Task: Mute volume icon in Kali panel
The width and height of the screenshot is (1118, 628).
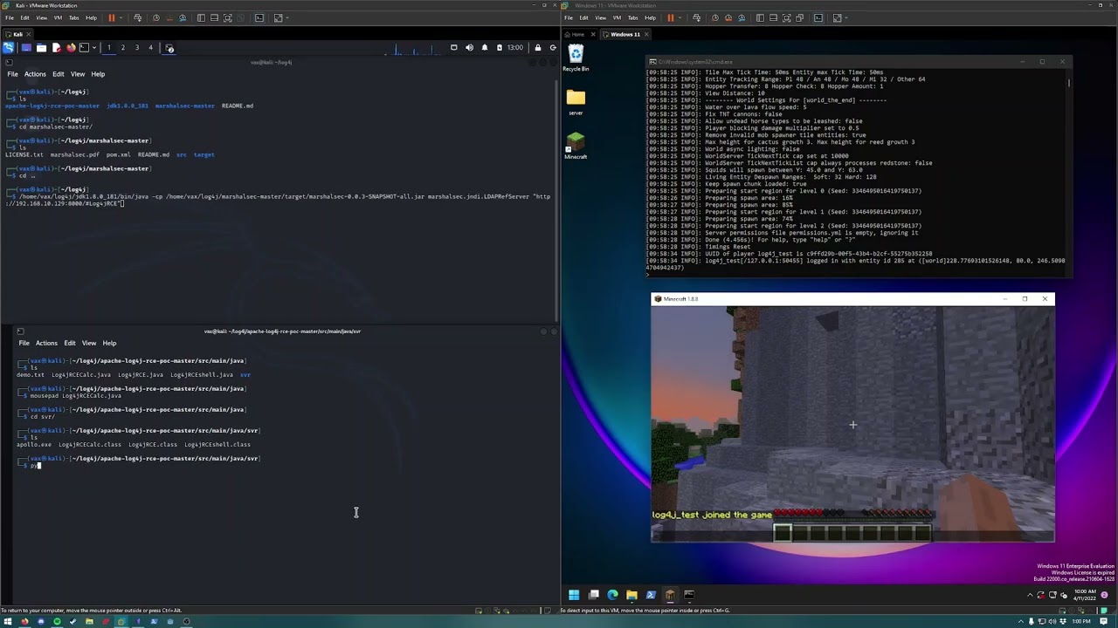Action: 469,48
